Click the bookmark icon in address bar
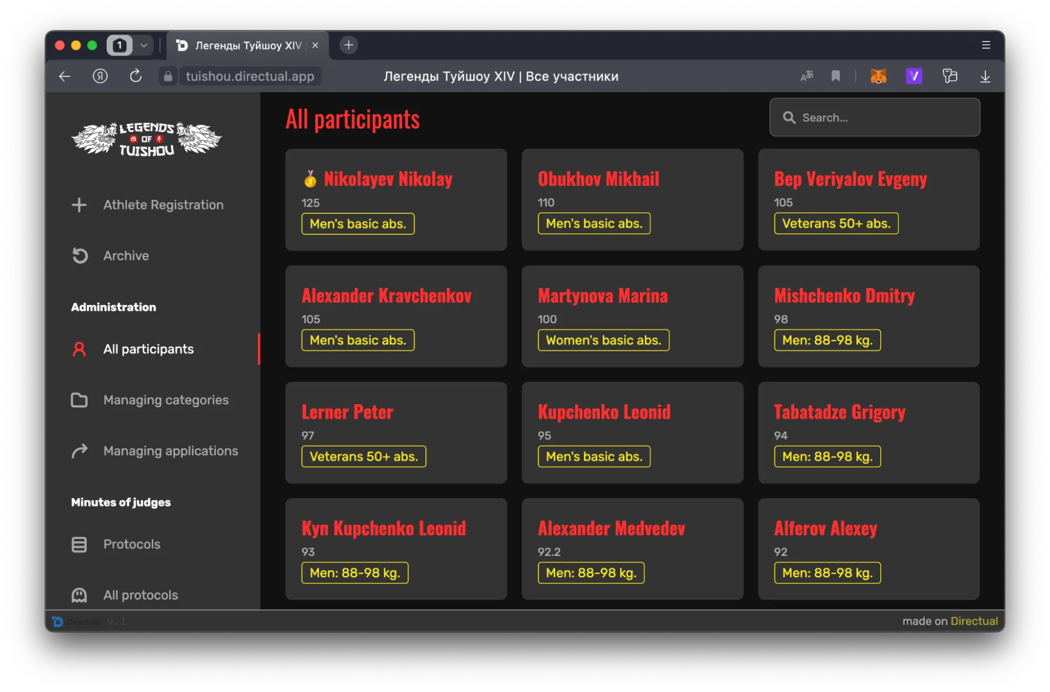Screen dimensions: 1050x692 coord(836,76)
